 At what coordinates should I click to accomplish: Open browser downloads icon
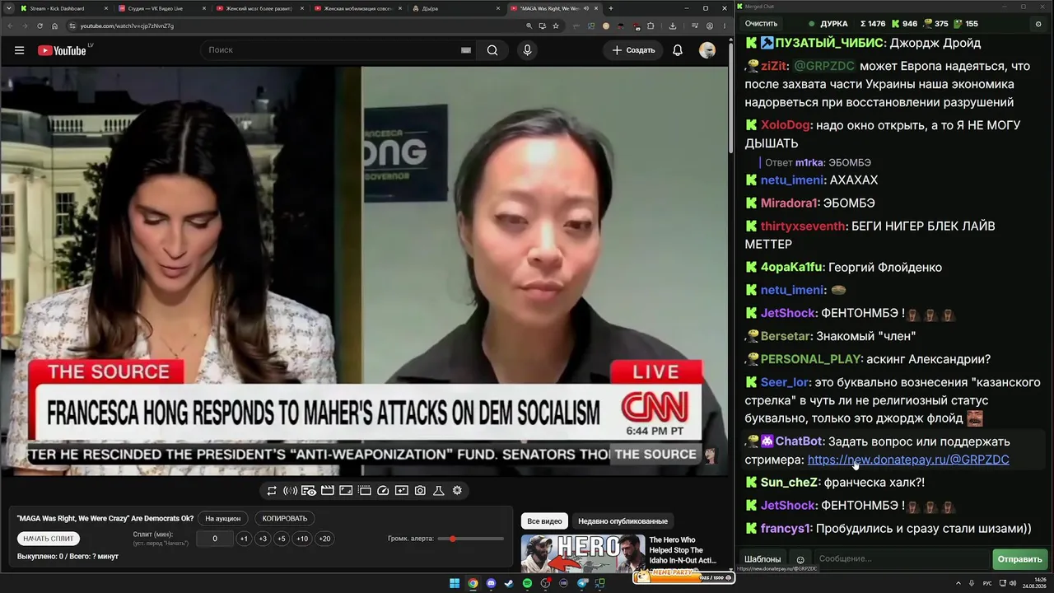[x=673, y=26]
